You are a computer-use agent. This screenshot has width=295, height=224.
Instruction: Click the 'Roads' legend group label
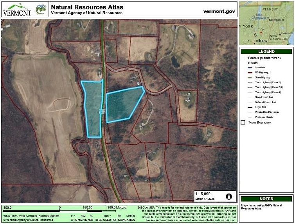tap(253, 63)
